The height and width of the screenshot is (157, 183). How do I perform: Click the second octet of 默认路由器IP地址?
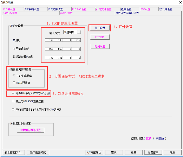coord(58,57)
